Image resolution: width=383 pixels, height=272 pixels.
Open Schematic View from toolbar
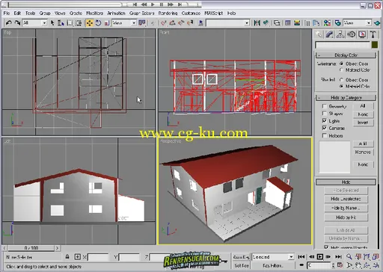click(x=297, y=23)
